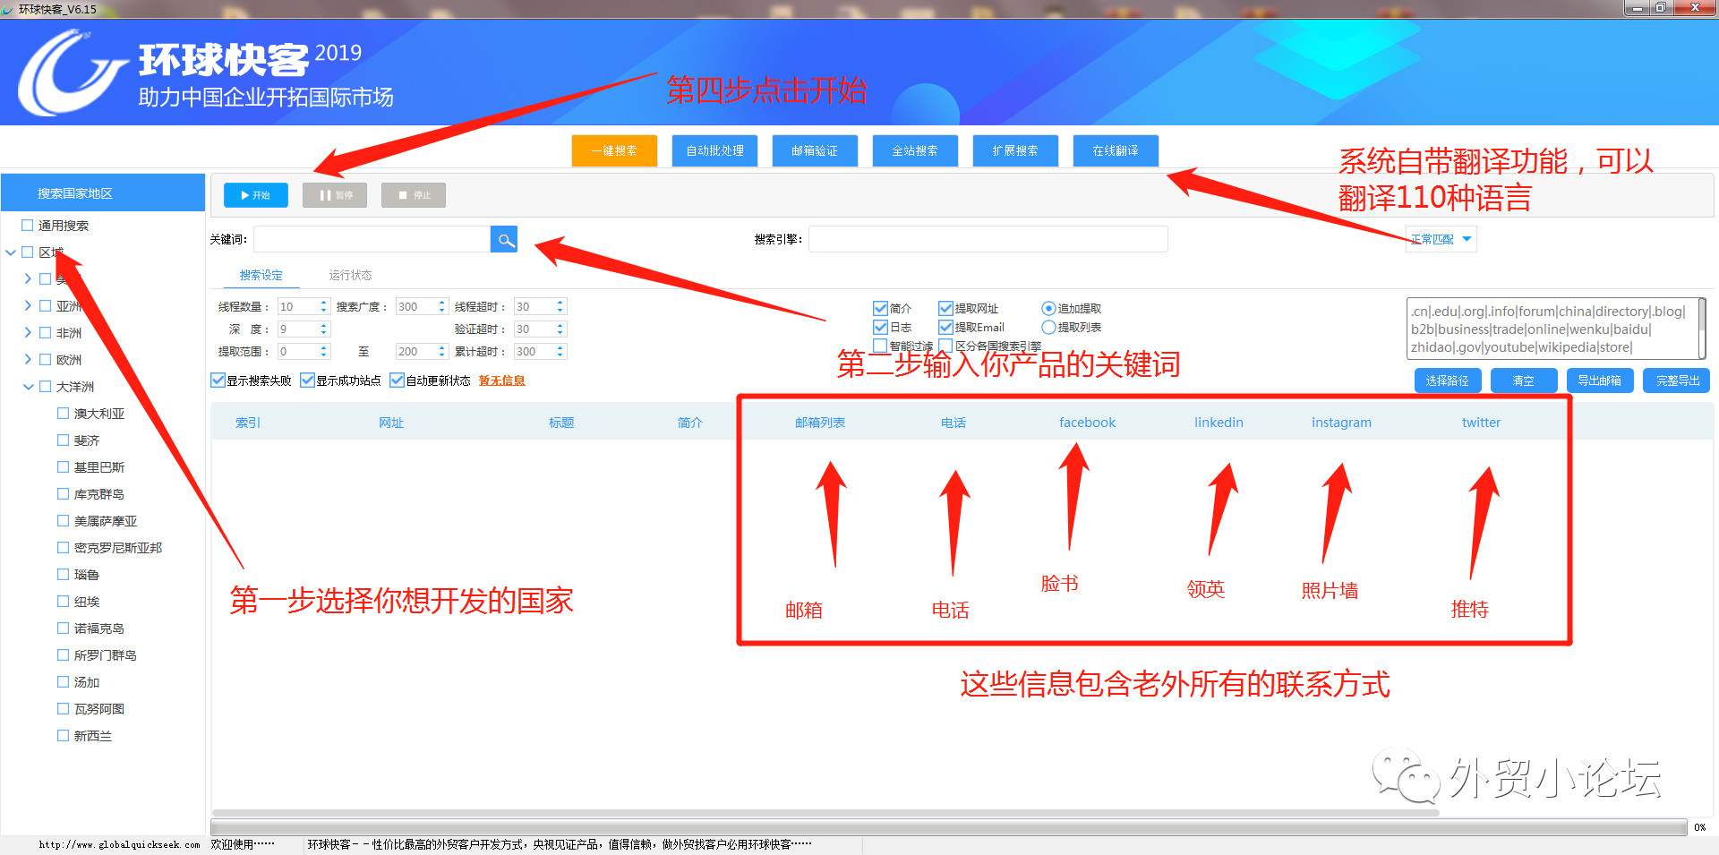Open 扩展搜索 extended search
1719x855 pixels.
pos(1015,150)
